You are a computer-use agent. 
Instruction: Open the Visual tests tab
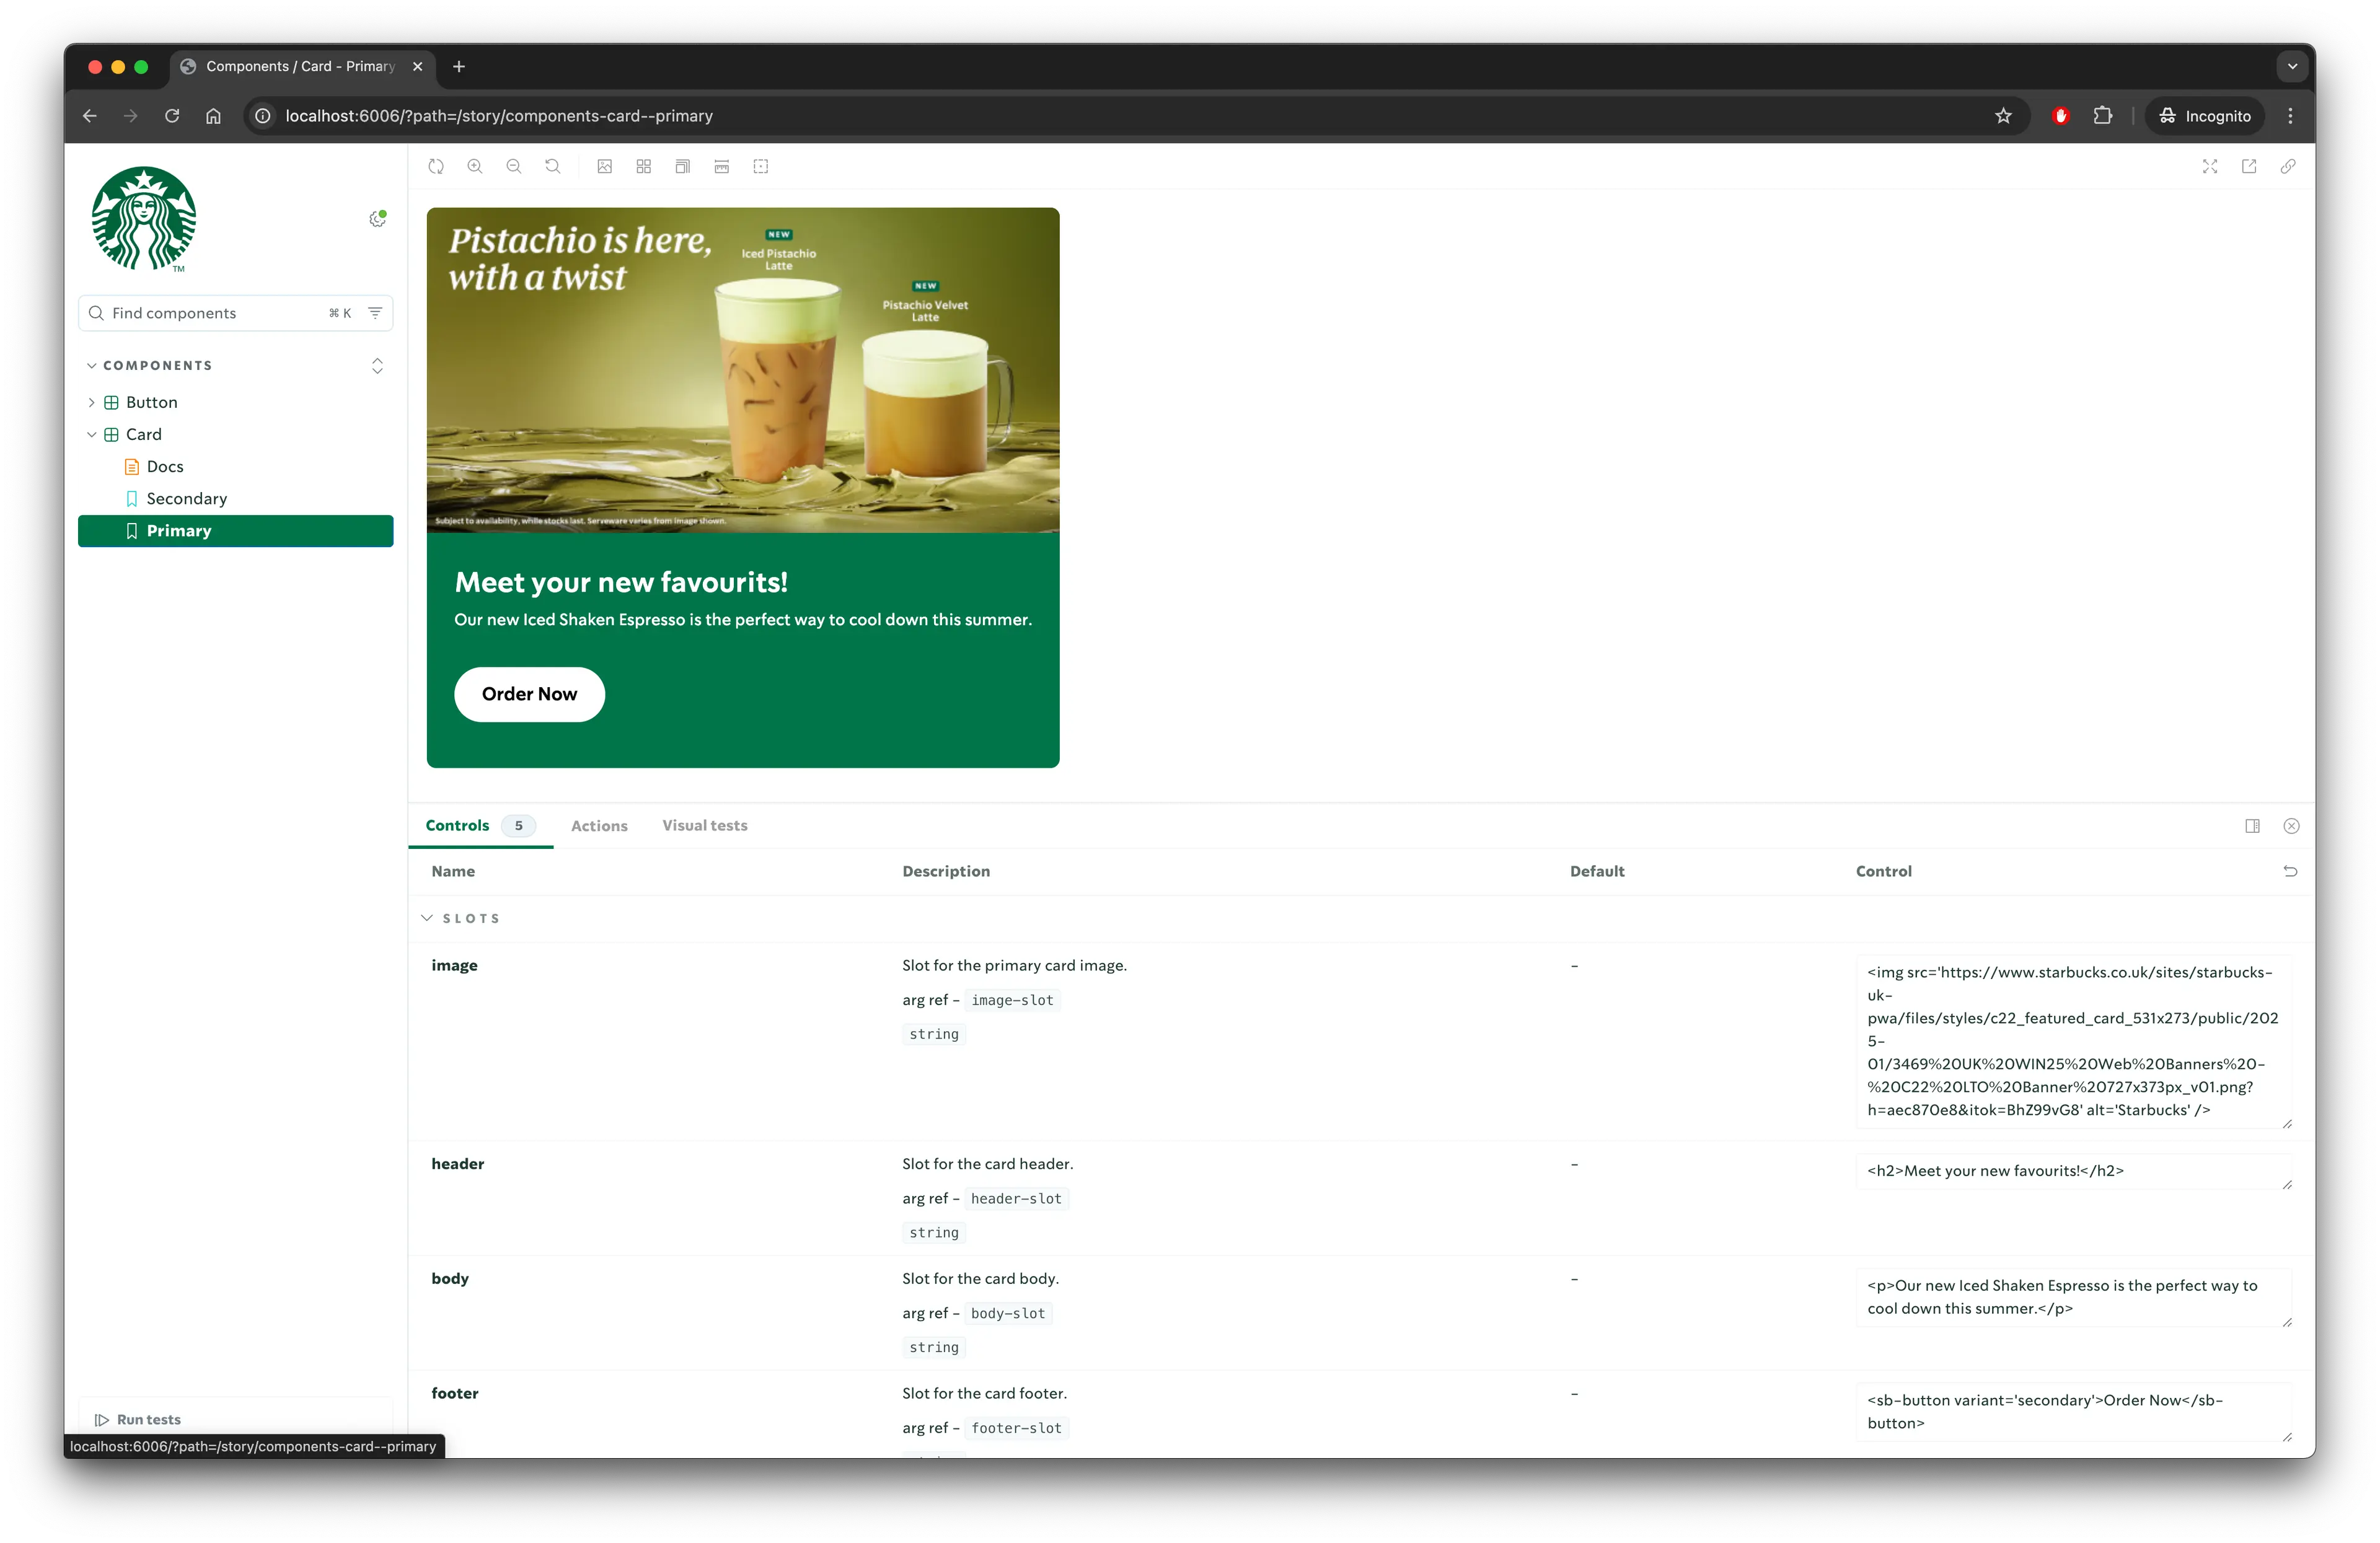coord(704,826)
